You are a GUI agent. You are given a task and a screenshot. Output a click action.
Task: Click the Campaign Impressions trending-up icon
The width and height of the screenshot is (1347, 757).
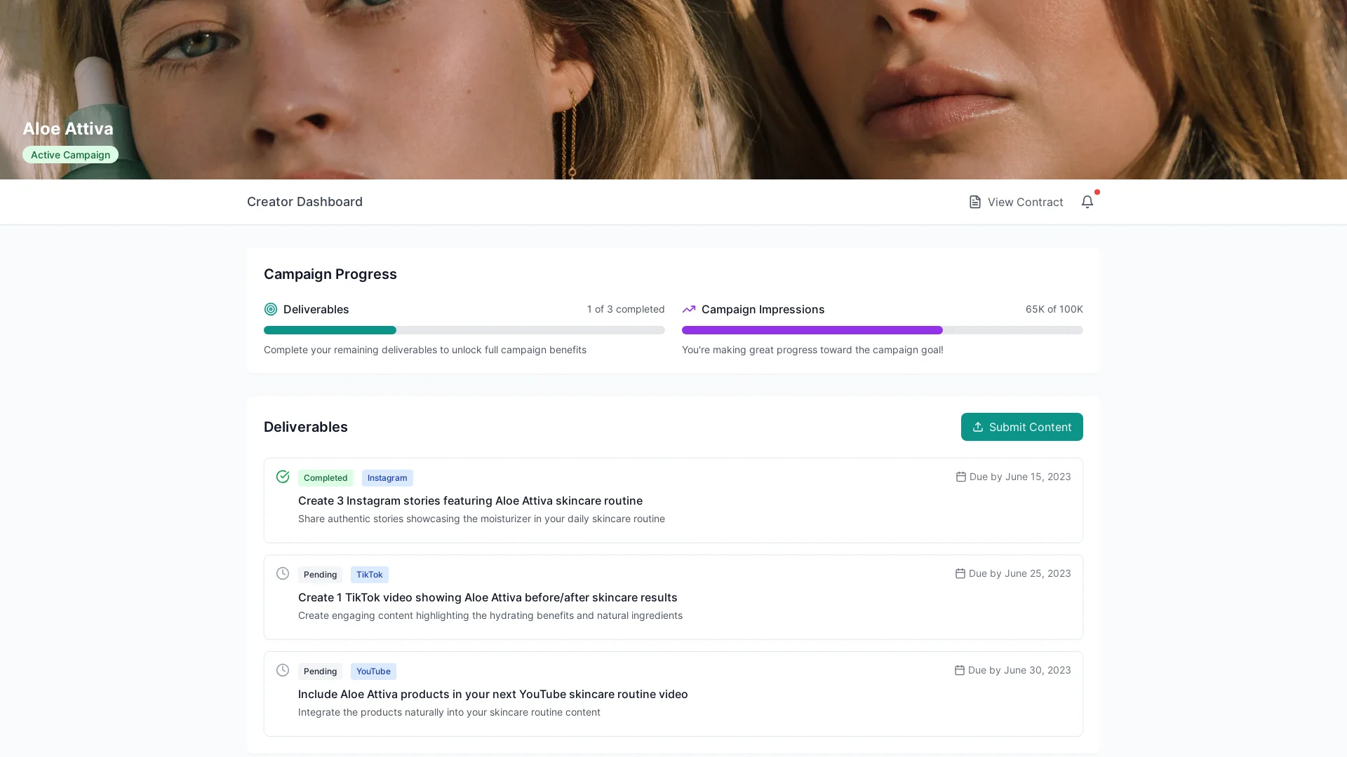pos(689,309)
